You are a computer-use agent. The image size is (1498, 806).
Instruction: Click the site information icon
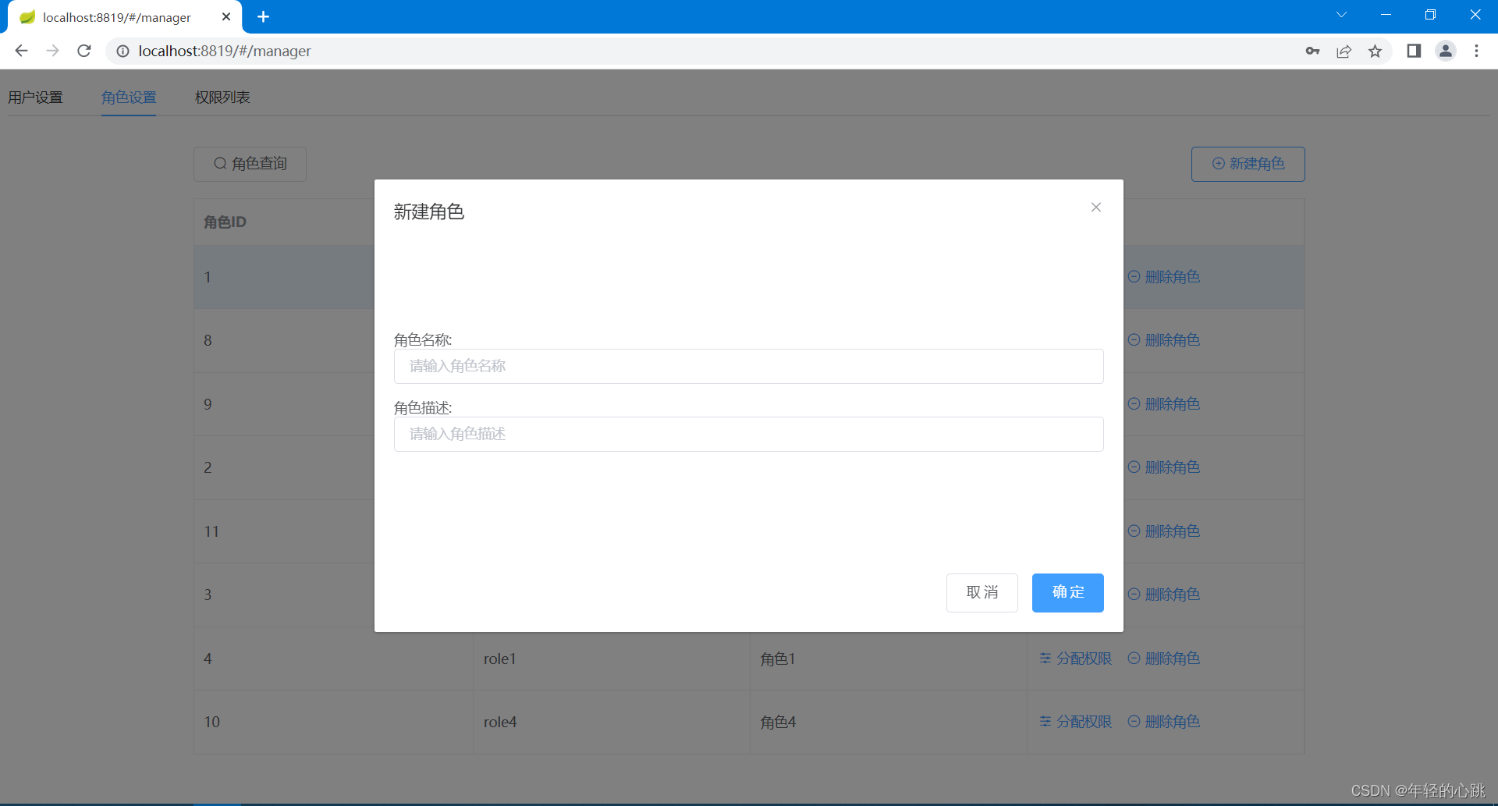coord(122,51)
